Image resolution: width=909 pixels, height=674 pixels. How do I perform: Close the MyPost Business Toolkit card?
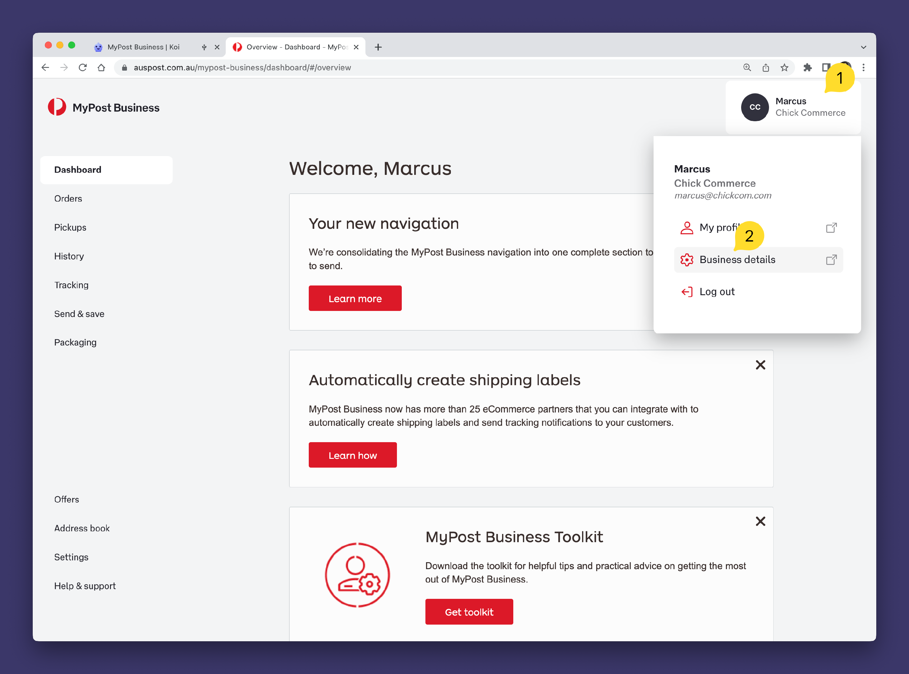(760, 522)
